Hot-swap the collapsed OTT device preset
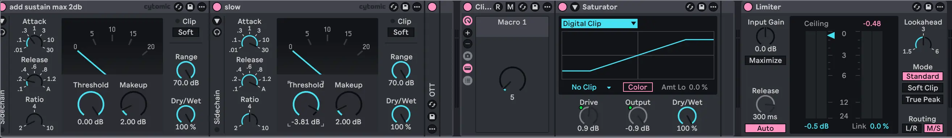Image resolution: width=952 pixels, height=138 pixels. [432, 105]
